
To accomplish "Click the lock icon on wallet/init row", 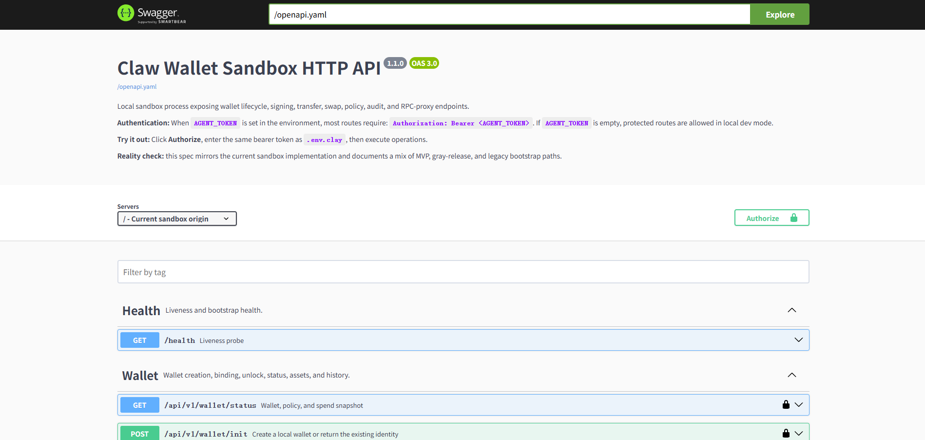I will (786, 433).
